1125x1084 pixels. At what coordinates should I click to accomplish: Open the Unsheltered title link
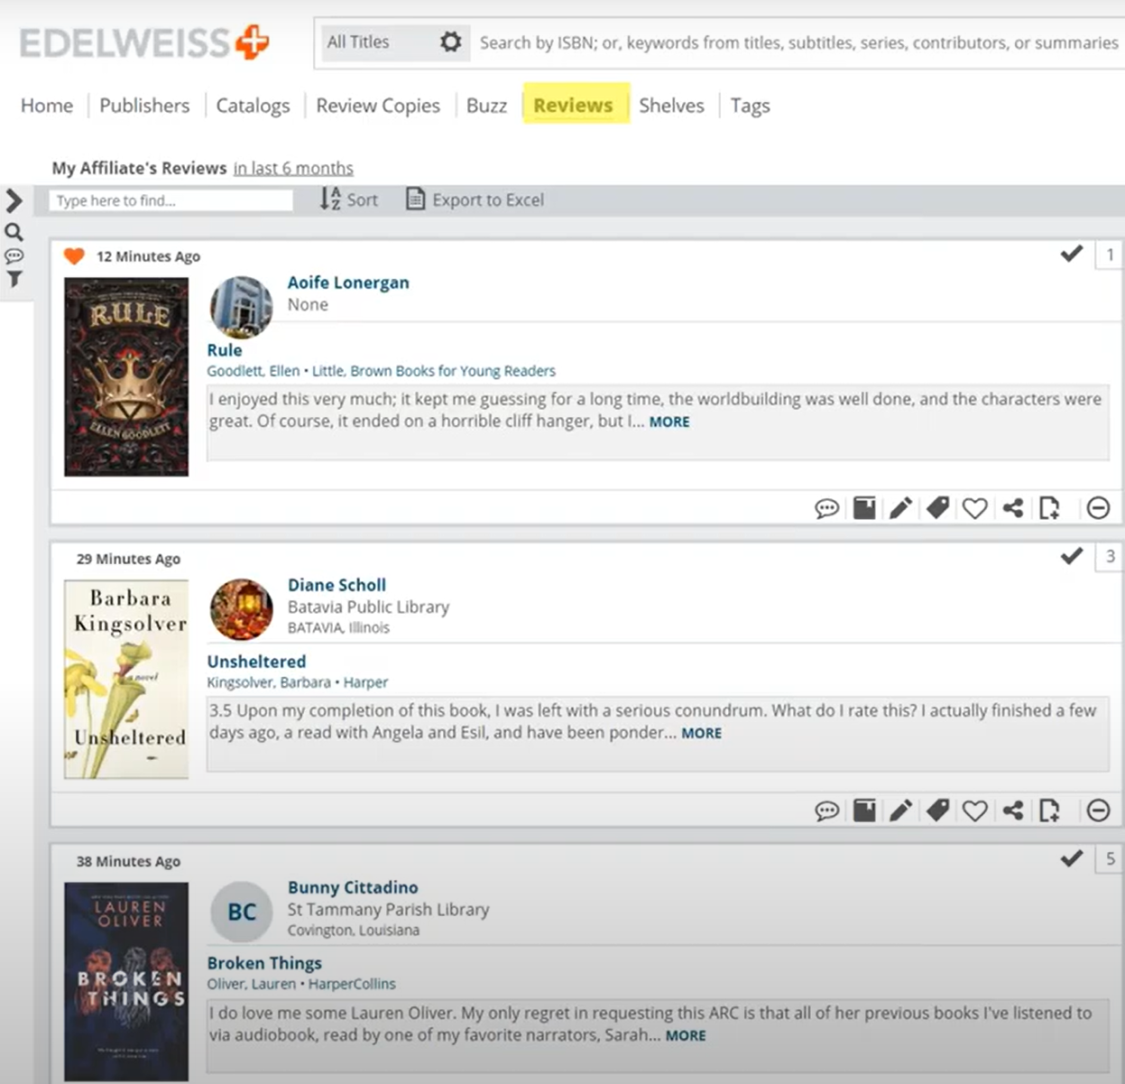point(256,662)
